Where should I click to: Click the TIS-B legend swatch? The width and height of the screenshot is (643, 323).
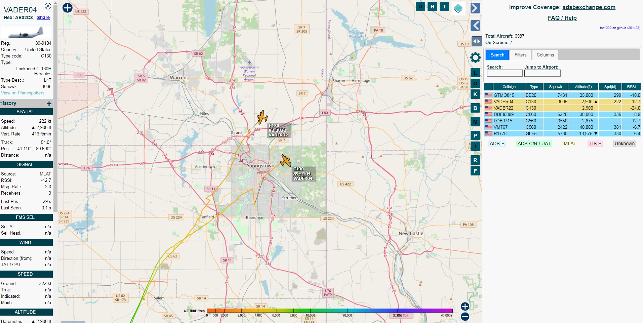click(595, 144)
